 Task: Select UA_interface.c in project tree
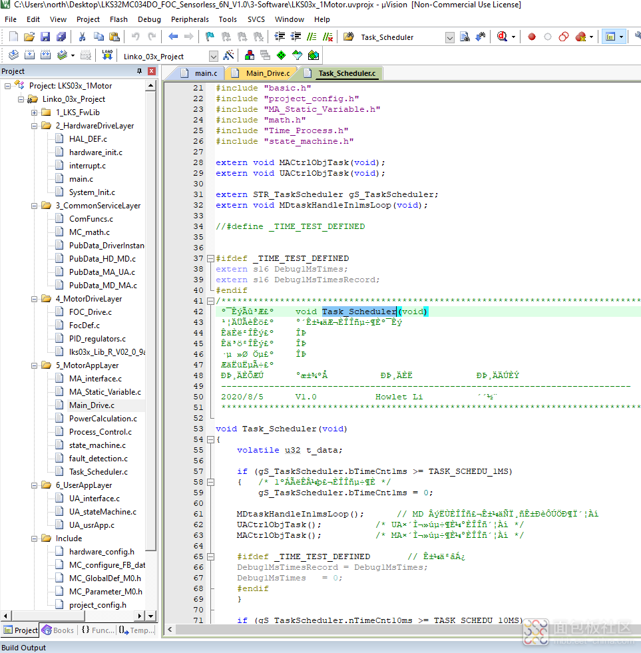95,499
